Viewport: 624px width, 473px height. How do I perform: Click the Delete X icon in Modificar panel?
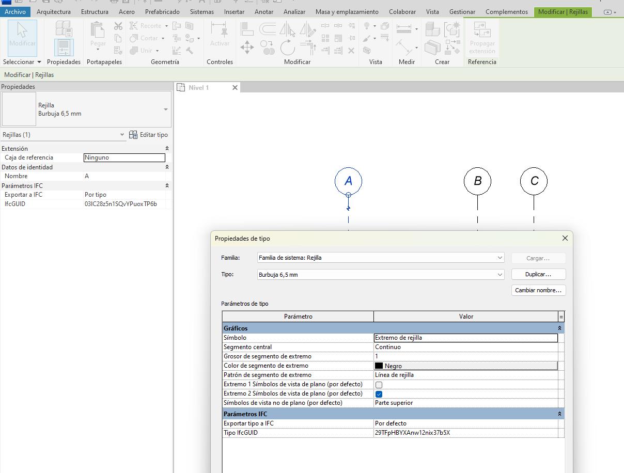[x=351, y=51]
